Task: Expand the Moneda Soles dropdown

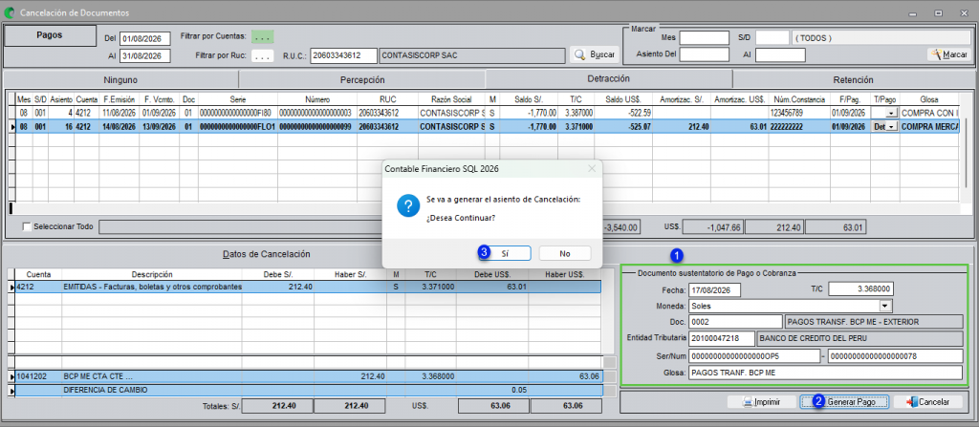Action: point(884,306)
